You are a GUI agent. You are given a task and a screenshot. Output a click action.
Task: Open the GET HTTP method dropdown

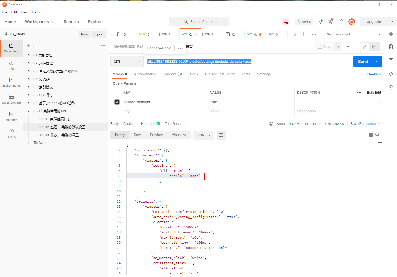(x=127, y=62)
